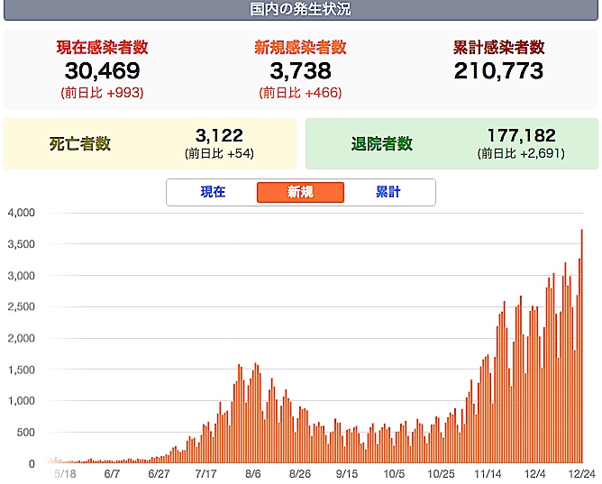Click the 2,500 y-axis label
This screenshot has height=484, width=602.
click(21, 306)
